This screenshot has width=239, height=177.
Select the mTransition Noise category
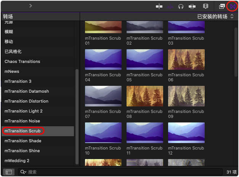38,121
